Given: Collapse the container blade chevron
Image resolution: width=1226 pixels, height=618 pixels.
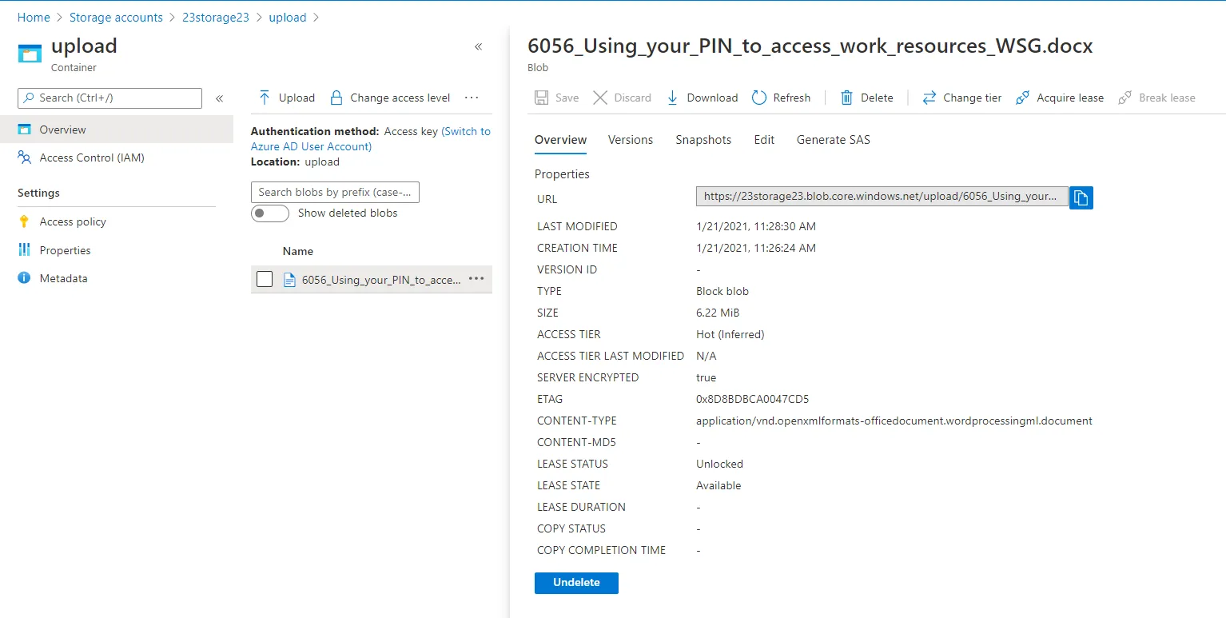Looking at the screenshot, I should 478,46.
